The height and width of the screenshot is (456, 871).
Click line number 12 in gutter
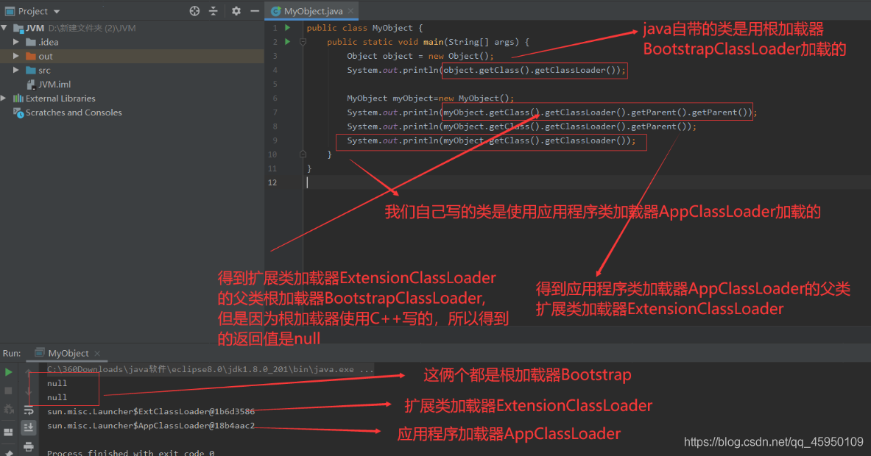click(272, 182)
